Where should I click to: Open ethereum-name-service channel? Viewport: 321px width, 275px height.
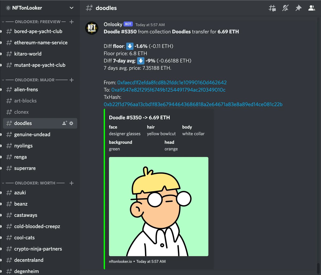40,42
